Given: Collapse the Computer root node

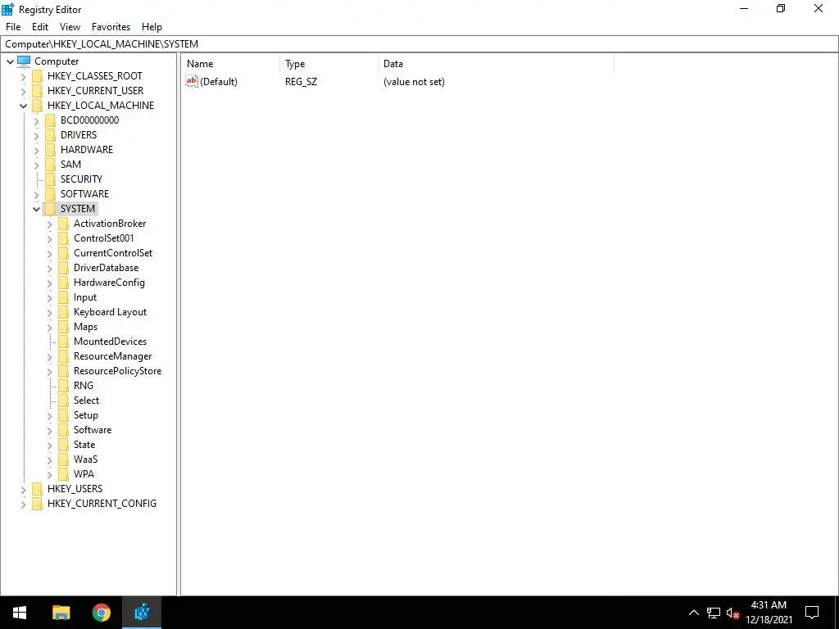Looking at the screenshot, I should [10, 61].
